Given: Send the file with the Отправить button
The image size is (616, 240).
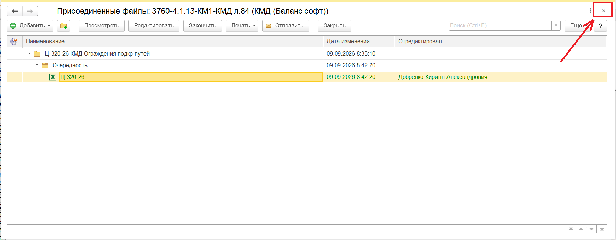Looking at the screenshot, I should (286, 26).
